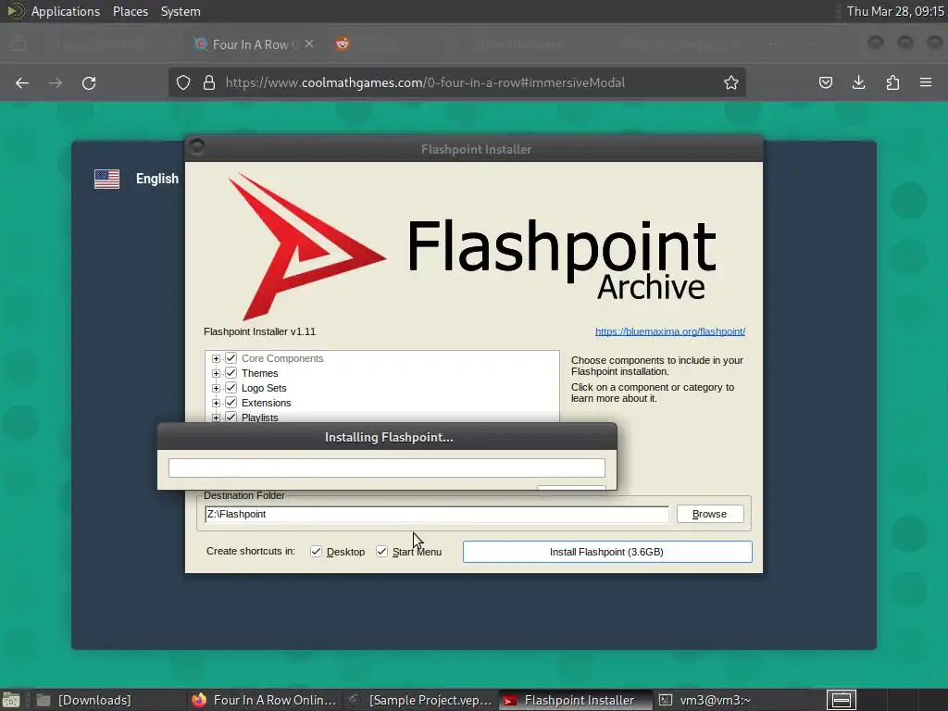Image resolution: width=948 pixels, height=711 pixels.
Task: Open the extensions puzzle icon
Action: tap(892, 82)
